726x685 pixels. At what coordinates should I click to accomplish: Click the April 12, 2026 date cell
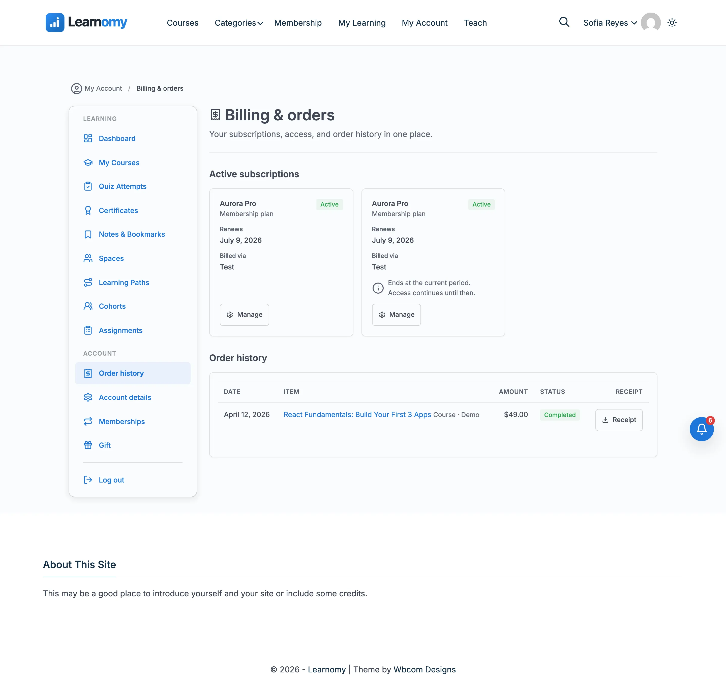click(247, 415)
